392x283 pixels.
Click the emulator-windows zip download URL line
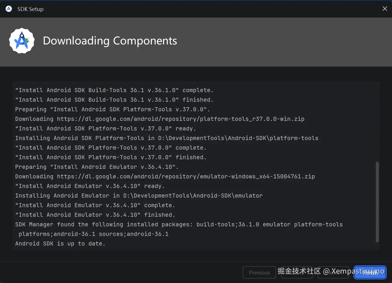[165, 176]
